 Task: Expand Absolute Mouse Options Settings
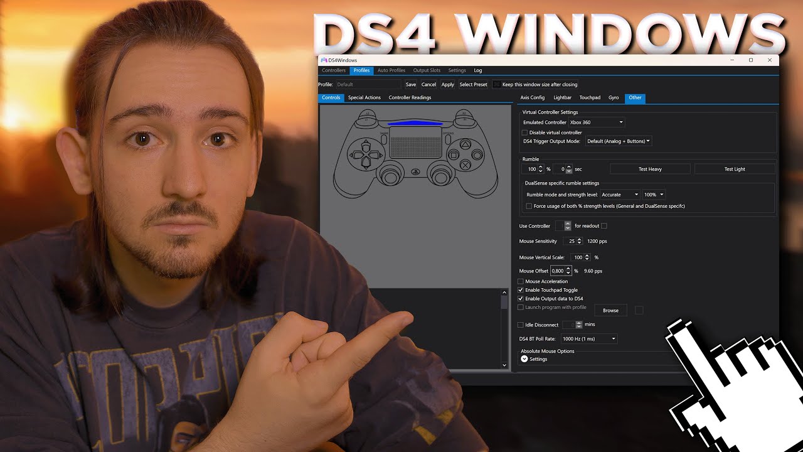(x=524, y=359)
